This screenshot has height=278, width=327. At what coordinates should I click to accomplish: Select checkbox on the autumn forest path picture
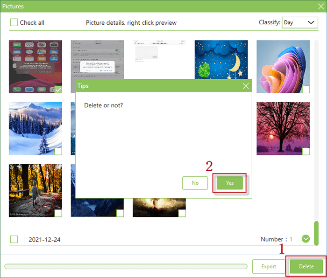coord(58,213)
